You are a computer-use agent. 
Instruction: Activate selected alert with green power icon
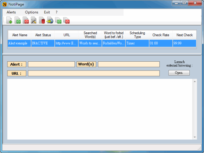(x=17, y=21)
